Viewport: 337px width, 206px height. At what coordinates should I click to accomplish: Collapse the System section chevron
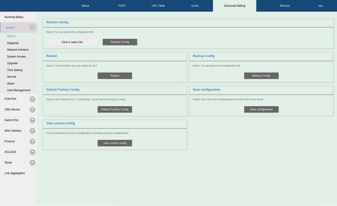[x=32, y=28]
